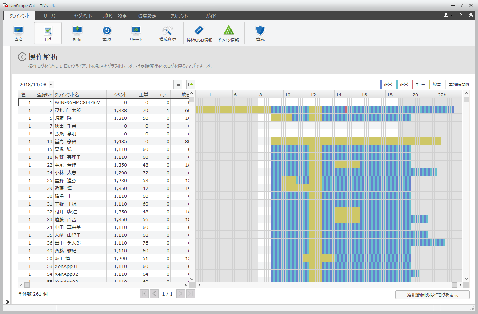Open the help question mark icon

(x=460, y=16)
